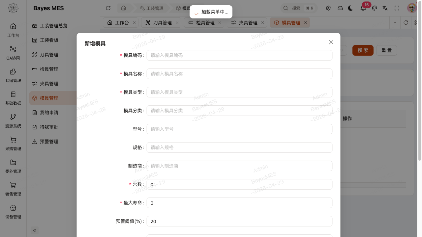Expand the tabs dropdown chevron

point(395,23)
